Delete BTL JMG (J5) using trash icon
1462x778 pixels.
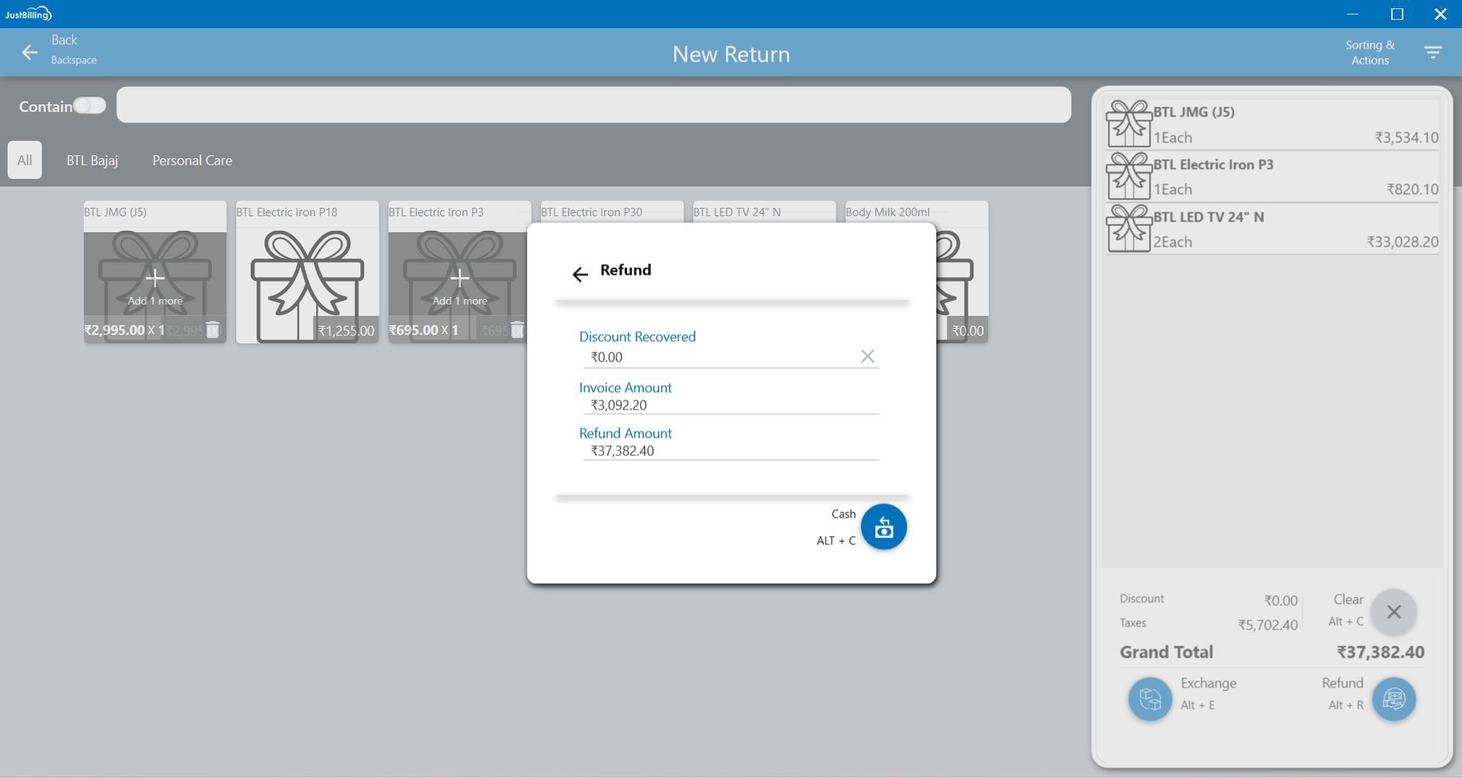[x=213, y=330]
